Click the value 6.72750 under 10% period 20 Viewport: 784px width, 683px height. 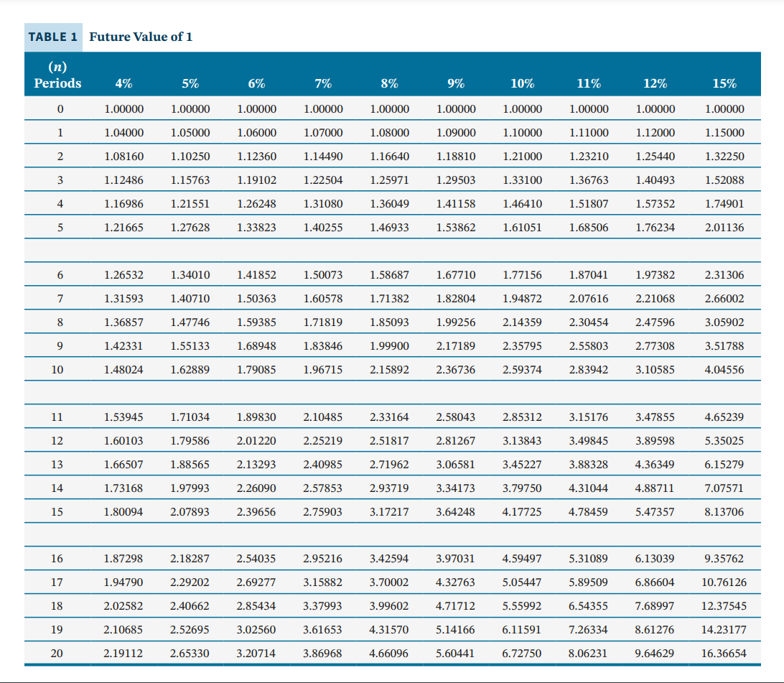coord(522,654)
